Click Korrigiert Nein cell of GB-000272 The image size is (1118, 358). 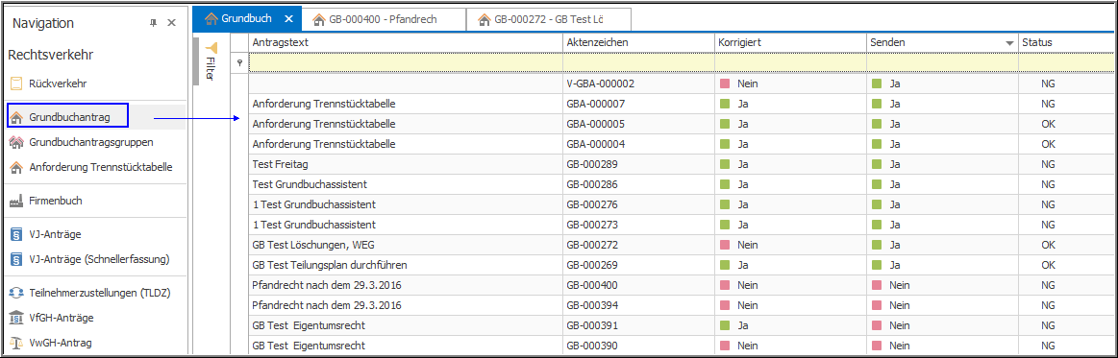point(791,244)
